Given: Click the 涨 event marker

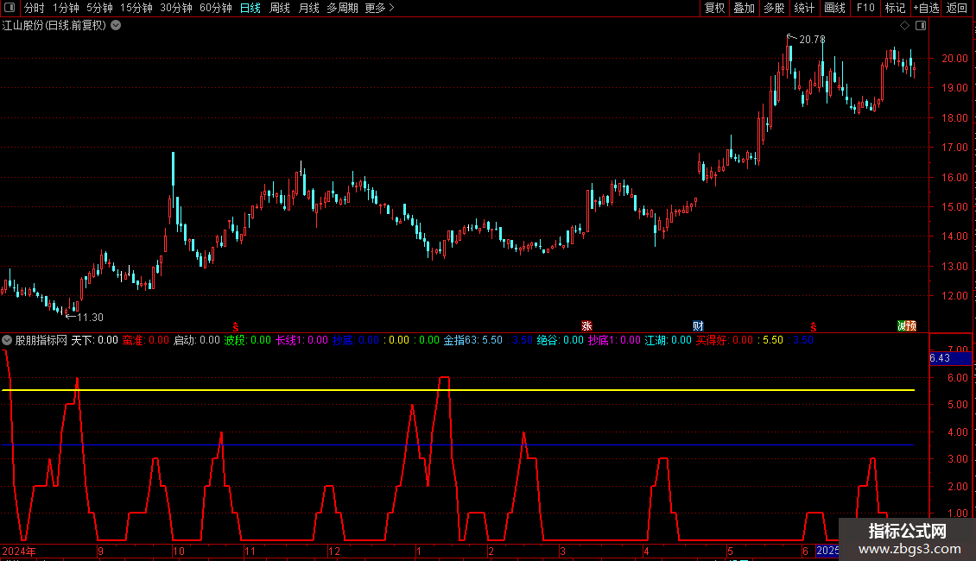Looking at the screenshot, I should pos(586,326).
